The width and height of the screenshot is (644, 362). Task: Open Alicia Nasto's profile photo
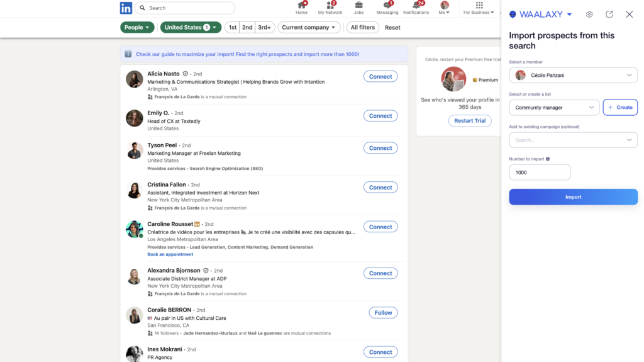click(x=135, y=79)
